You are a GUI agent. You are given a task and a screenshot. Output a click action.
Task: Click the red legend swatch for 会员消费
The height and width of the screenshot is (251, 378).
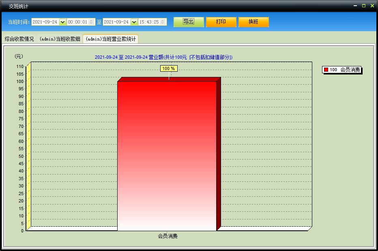click(326, 70)
